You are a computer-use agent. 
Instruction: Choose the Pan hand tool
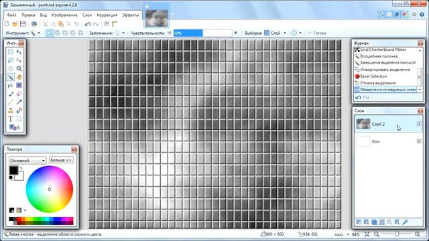(19, 77)
